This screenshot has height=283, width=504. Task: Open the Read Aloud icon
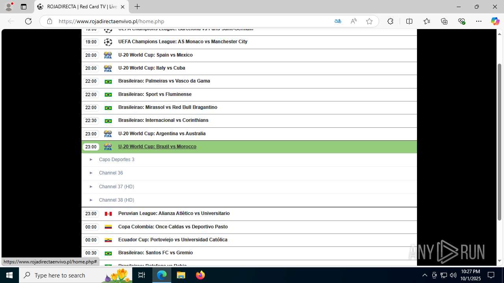pos(354,21)
